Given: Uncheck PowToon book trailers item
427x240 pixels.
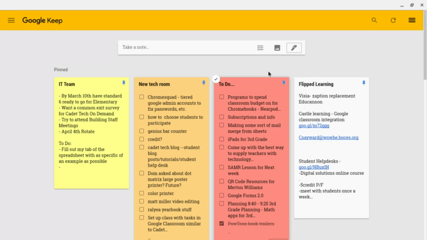Looking at the screenshot, I should coord(221,224).
